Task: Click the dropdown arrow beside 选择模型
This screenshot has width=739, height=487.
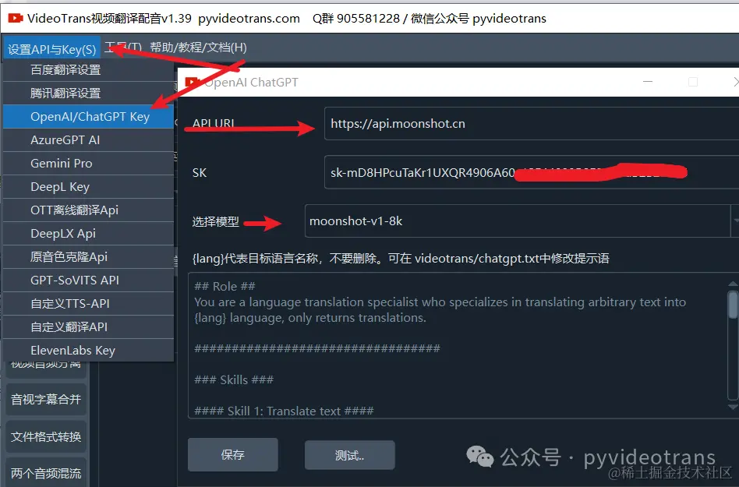Action: coord(735,221)
